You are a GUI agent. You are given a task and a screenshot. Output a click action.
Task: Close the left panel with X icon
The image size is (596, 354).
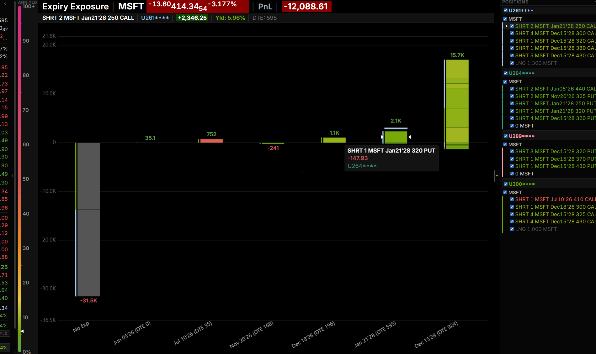pos(5,3)
